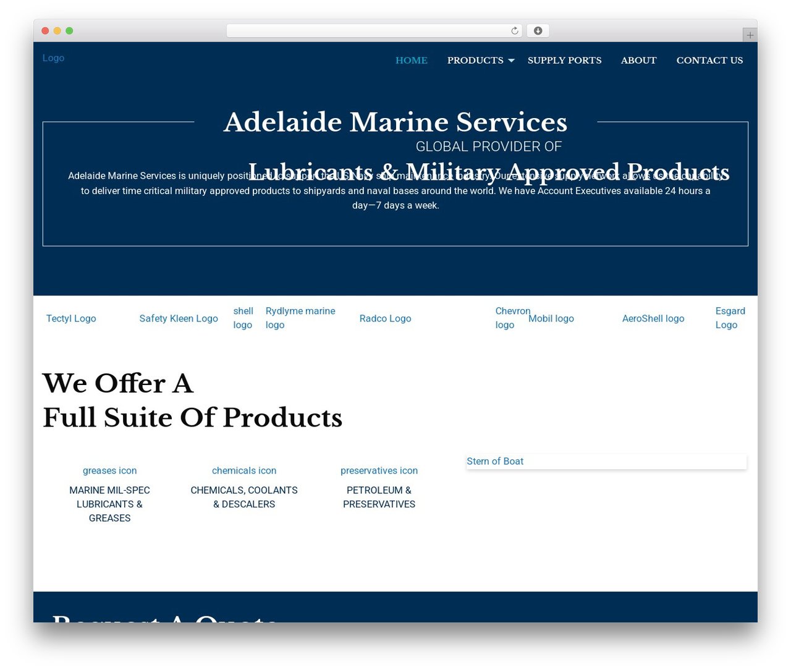This screenshot has height=670, width=791.
Task: Click the GLOBAL PROVIDER OF subtitle
Action: (489, 146)
